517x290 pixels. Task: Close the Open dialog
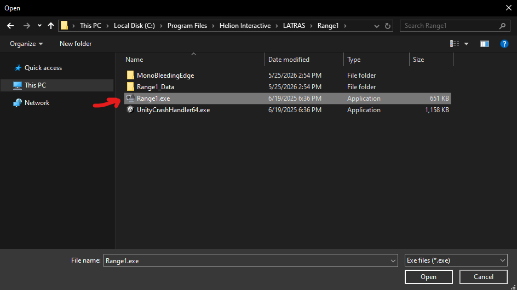(x=509, y=8)
